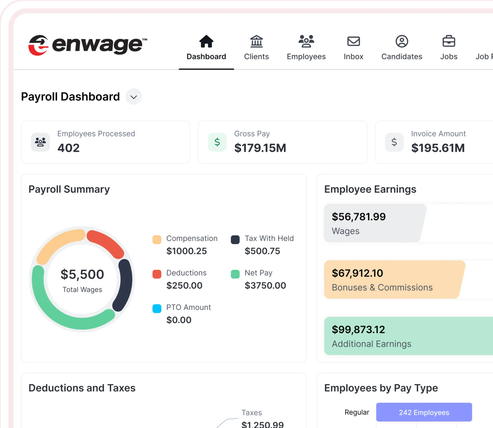Click the Total Wages donut chart center
This screenshot has width=493, height=428.
pos(82,279)
